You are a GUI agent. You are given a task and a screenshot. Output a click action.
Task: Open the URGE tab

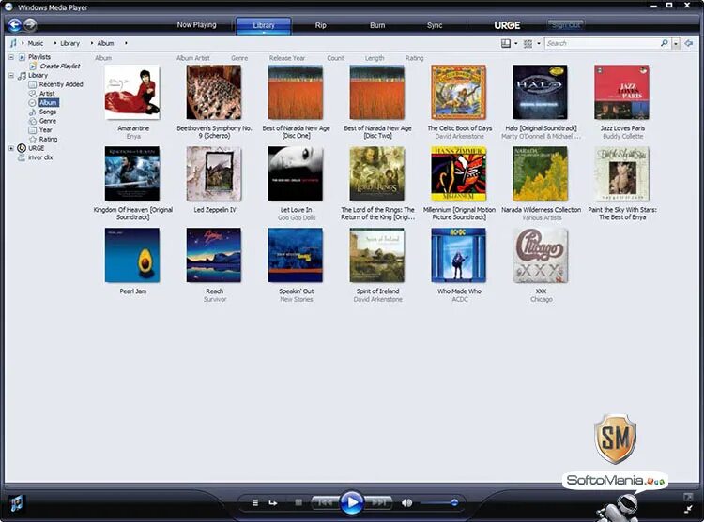507,25
